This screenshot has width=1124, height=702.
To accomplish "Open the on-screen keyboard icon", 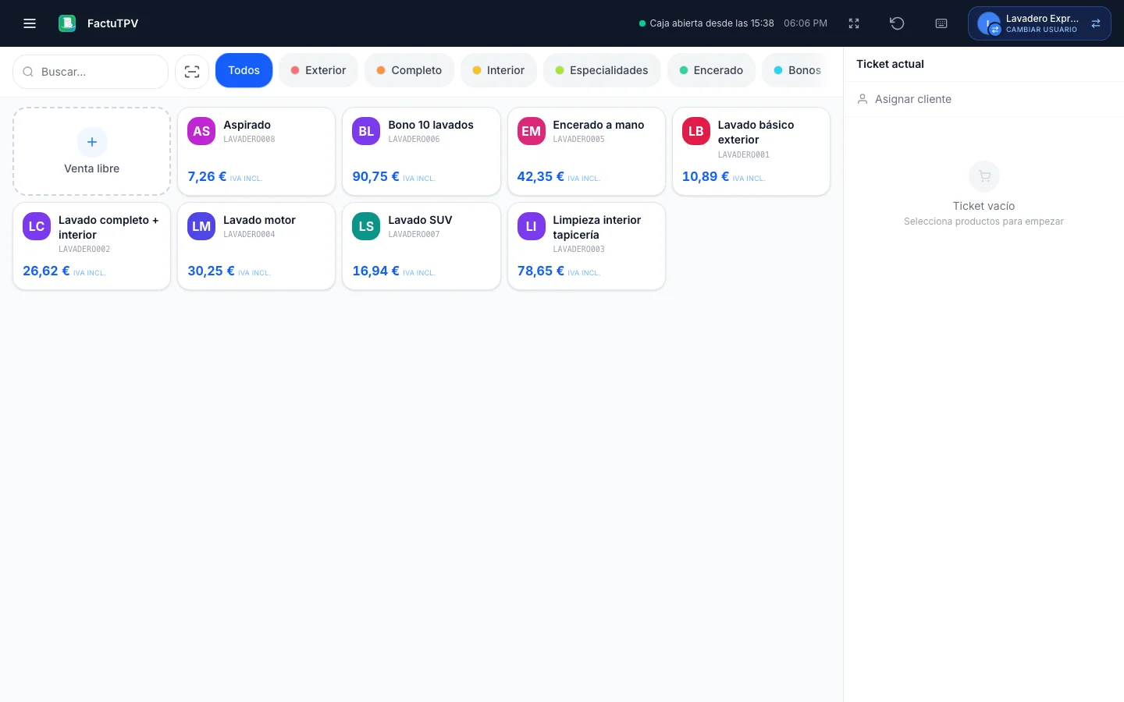I will [x=941, y=23].
